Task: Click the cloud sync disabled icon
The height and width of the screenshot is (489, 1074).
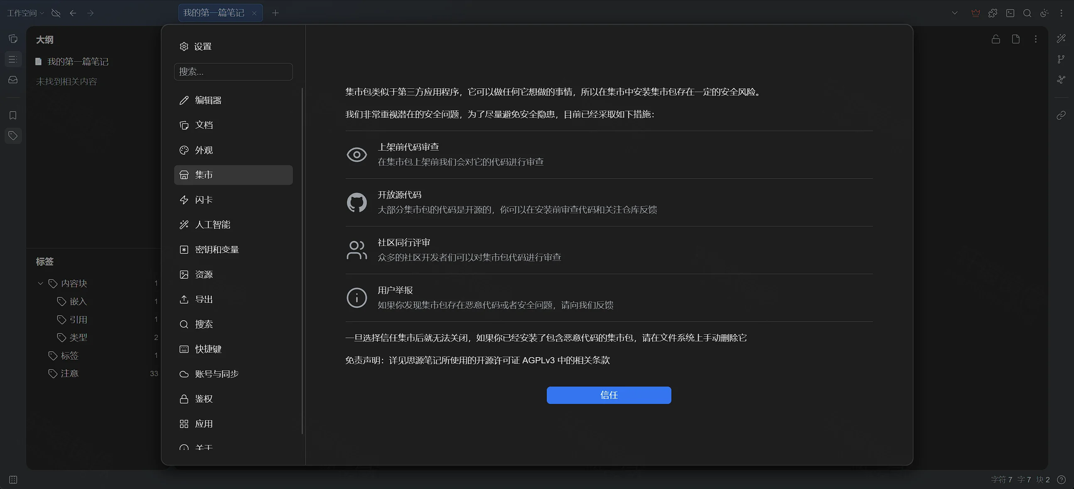Action: [x=56, y=13]
